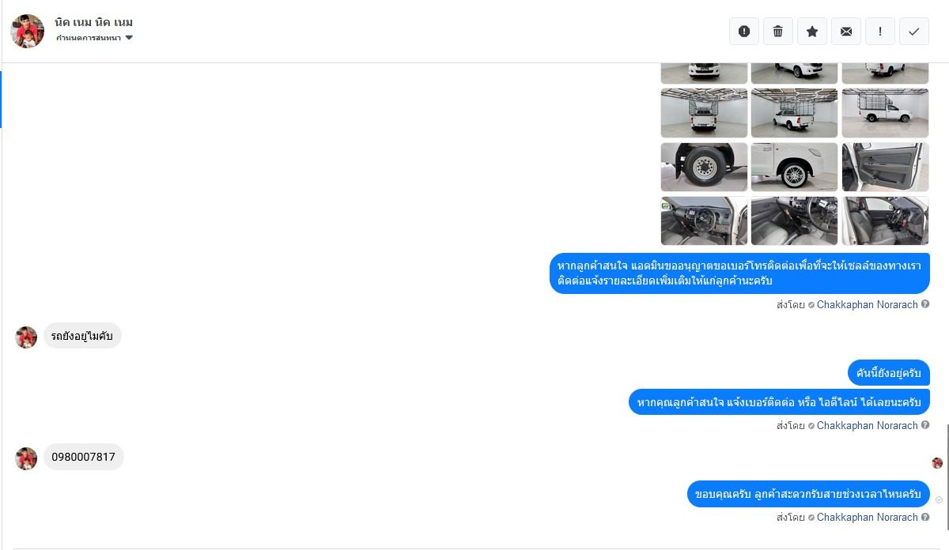The image size is (949, 550).
Task: Open Chakkaphan Norarach link under last message
Action: 867,518
